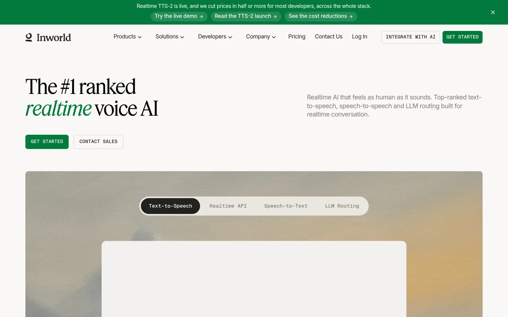Select the Text-to-Speech tab
The image size is (508, 317).
click(170, 206)
